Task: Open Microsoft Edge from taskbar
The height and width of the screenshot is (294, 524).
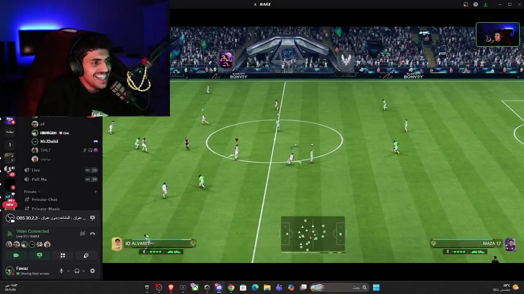Action: click(x=255, y=287)
